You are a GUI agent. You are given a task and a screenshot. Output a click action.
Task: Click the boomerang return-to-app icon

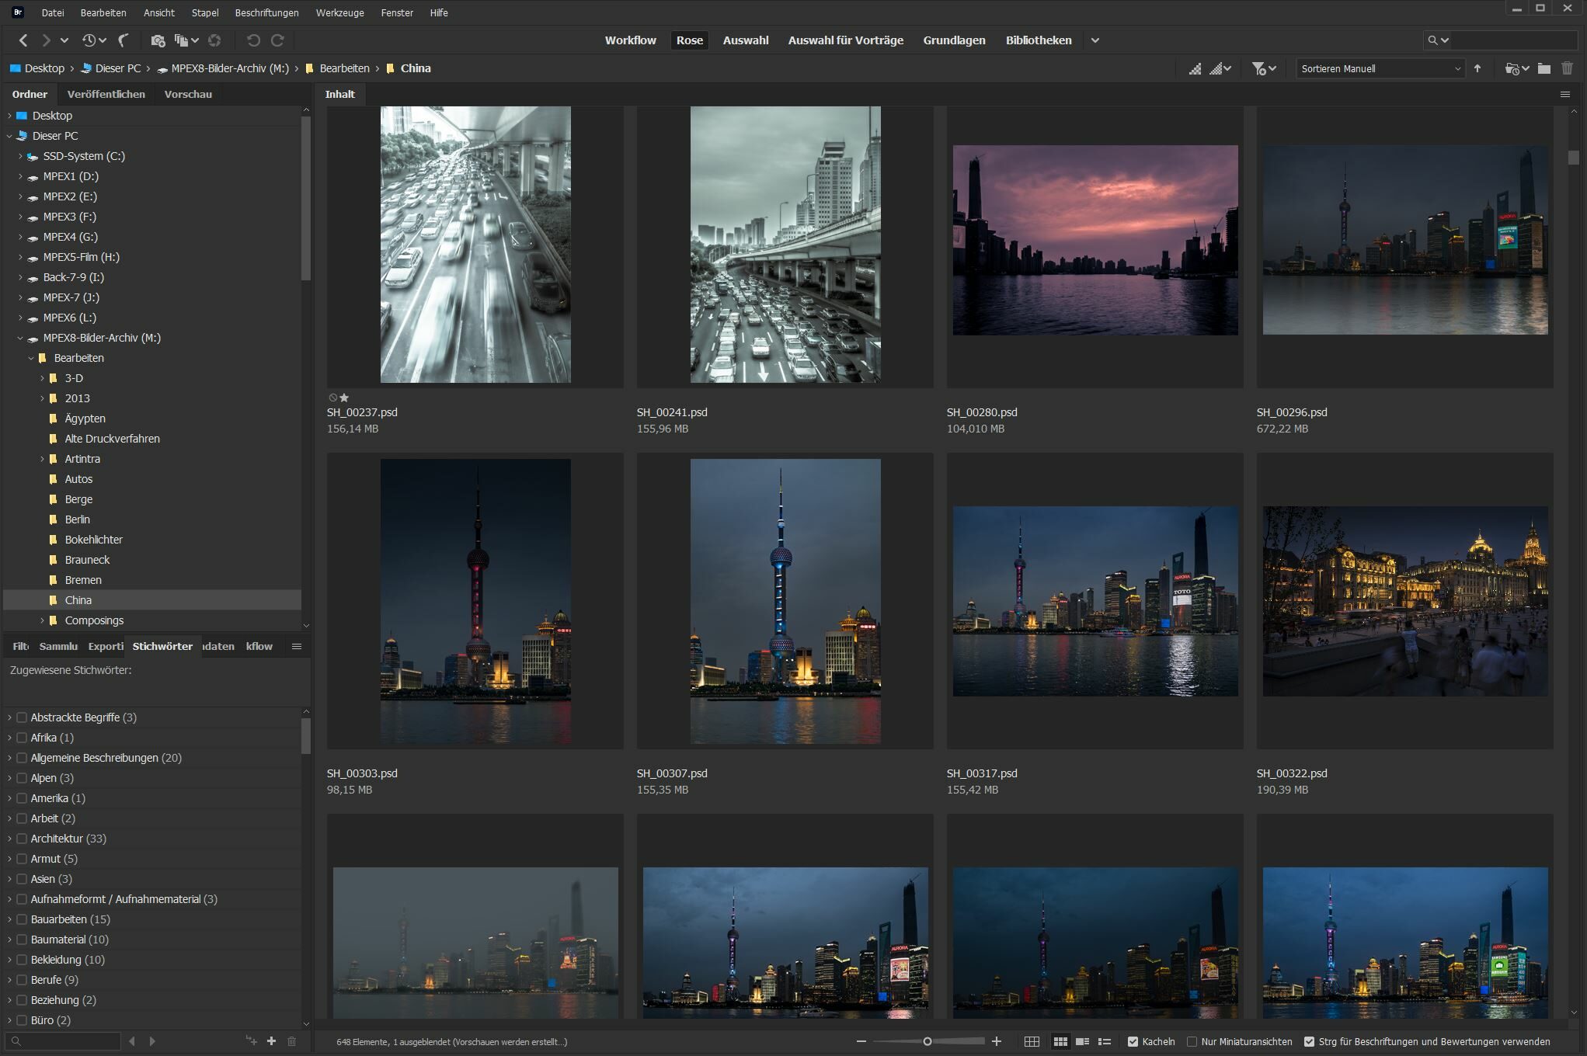click(x=124, y=40)
